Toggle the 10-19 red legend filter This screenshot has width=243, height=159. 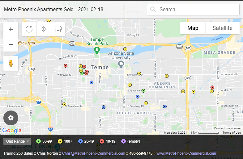tap(107, 141)
